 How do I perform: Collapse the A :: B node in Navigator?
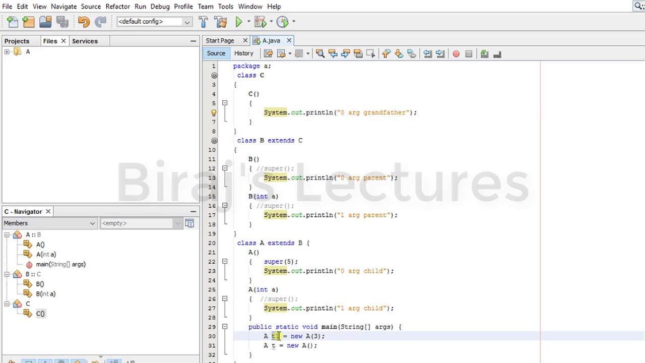click(x=7, y=235)
